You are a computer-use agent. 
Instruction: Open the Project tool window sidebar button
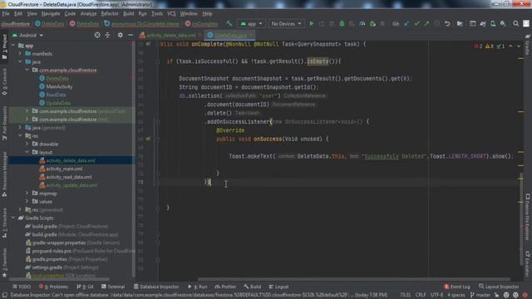(4, 47)
